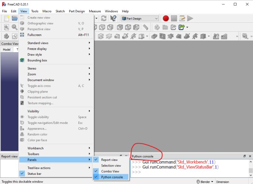Execute the macro with the green play icon

190,18
